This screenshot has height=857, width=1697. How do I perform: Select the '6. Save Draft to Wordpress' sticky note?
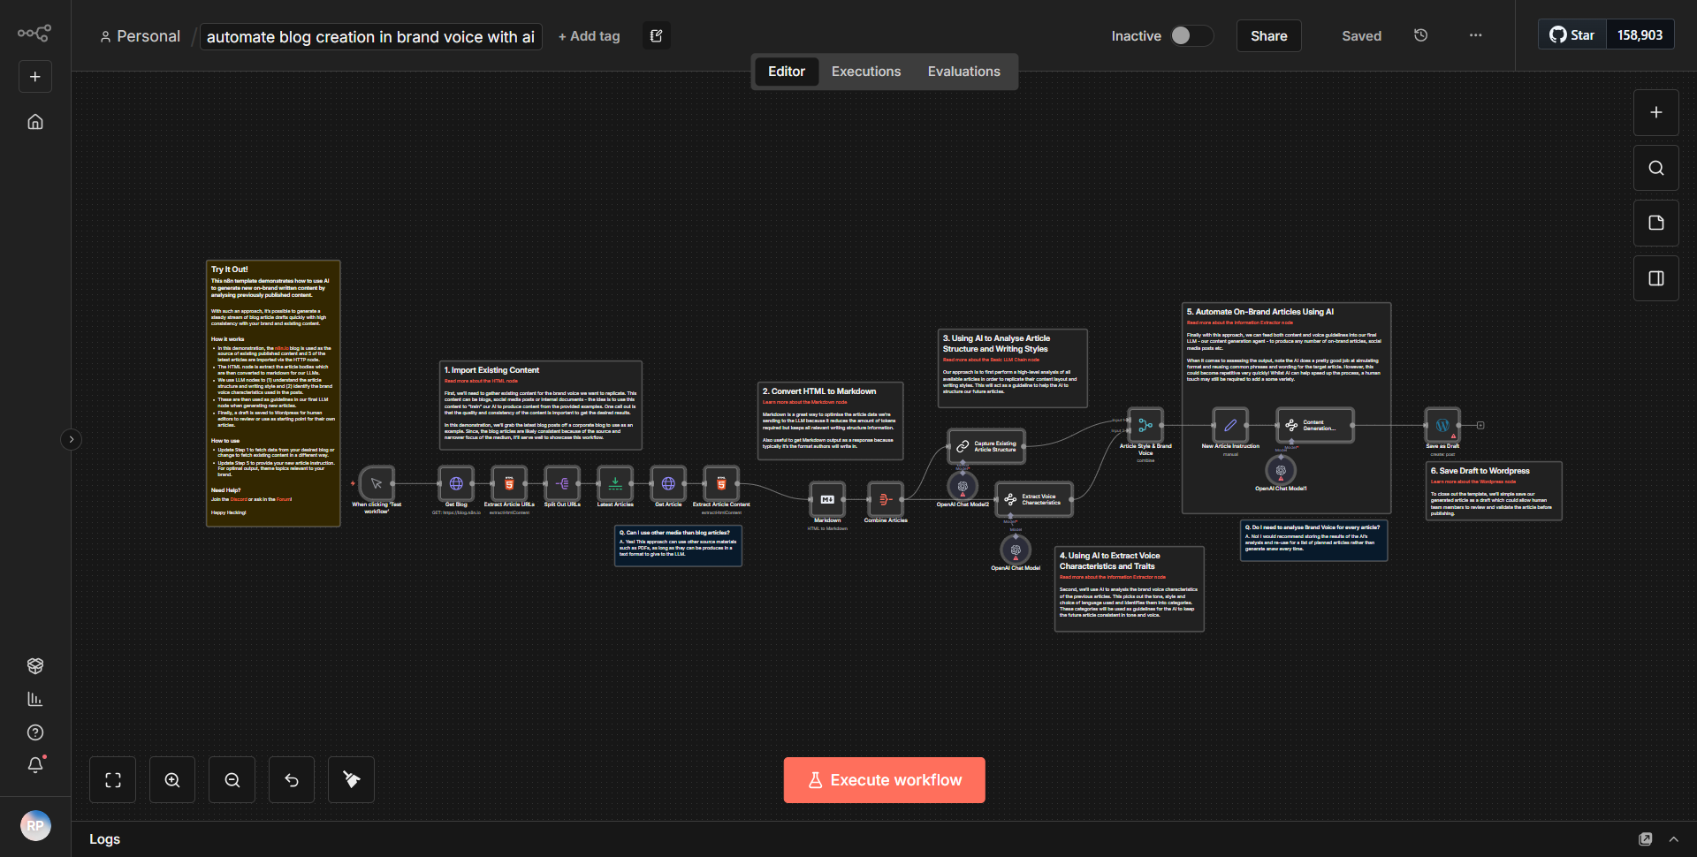pos(1494,491)
